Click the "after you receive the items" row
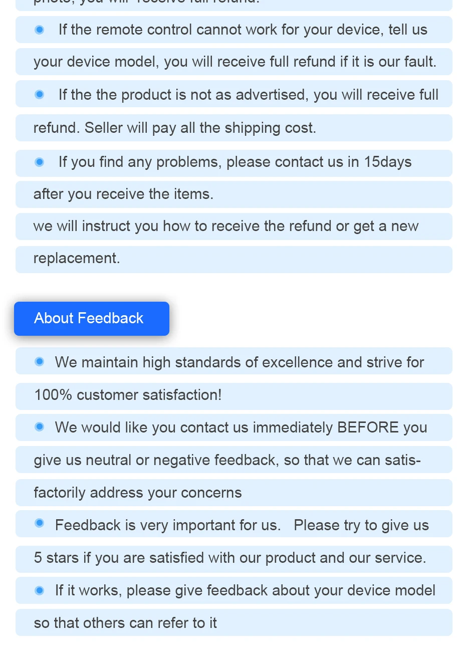 point(123,194)
